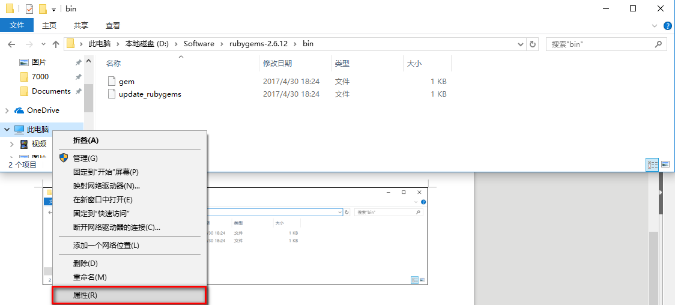Choose 属性(R) from context menu
The width and height of the screenshot is (675, 305).
[130, 295]
